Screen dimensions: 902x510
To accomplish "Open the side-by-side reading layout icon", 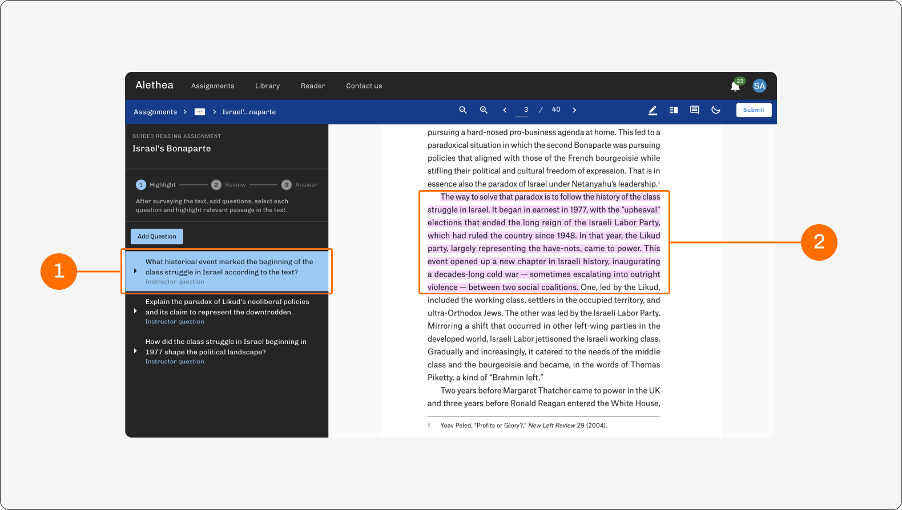I will tap(674, 110).
